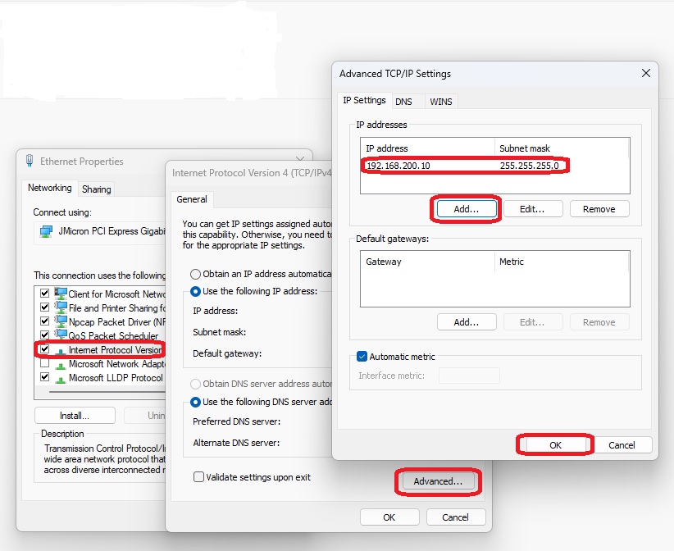This screenshot has height=551, width=674.
Task: Click the Advanced button
Action: tap(438, 481)
